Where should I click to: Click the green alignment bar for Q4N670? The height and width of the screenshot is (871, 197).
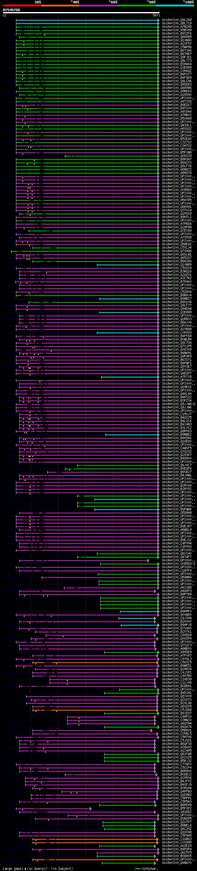(x=130, y=863)
